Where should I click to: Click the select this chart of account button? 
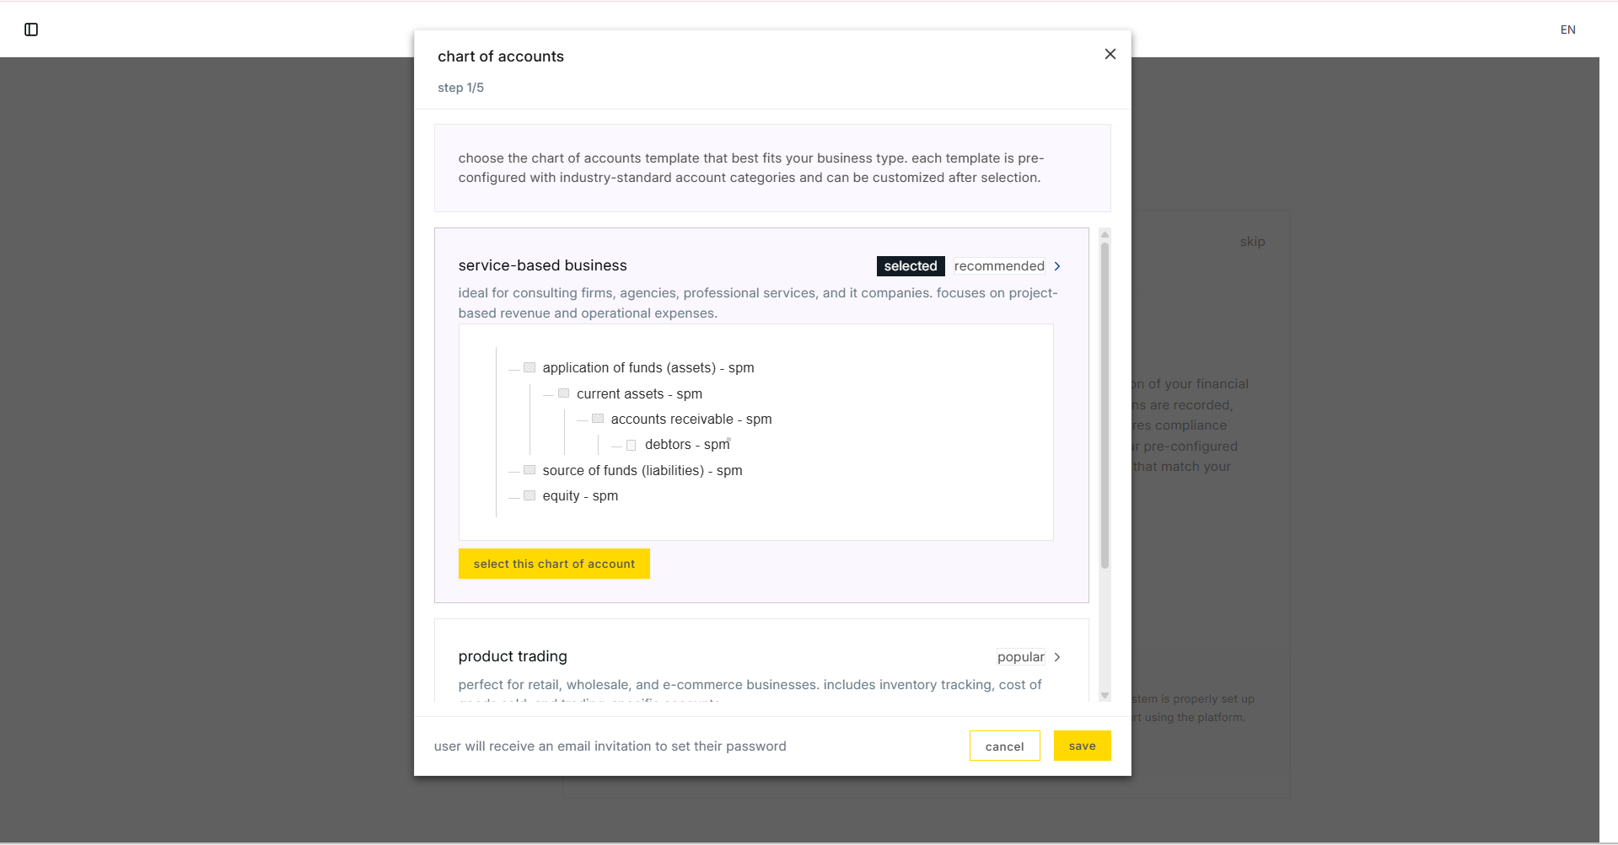pos(554,563)
